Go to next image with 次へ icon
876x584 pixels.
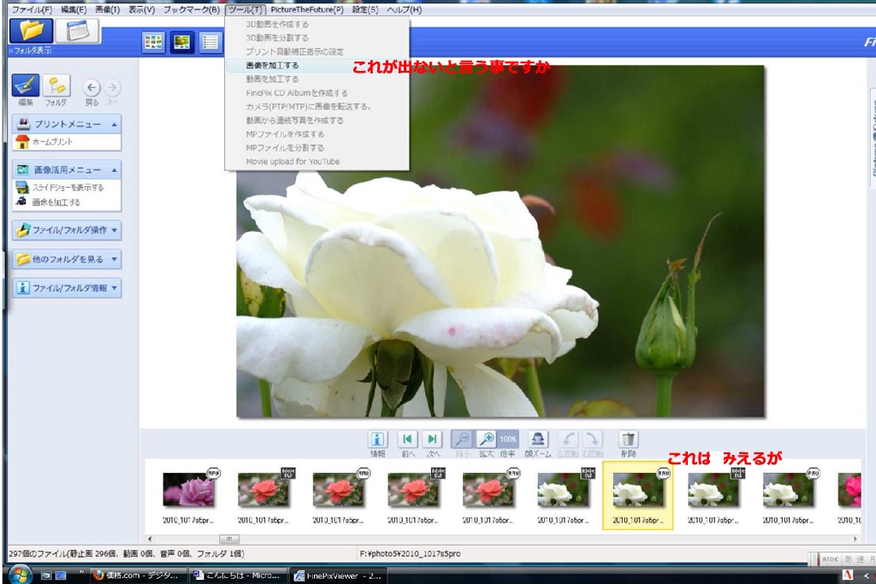coord(433,439)
